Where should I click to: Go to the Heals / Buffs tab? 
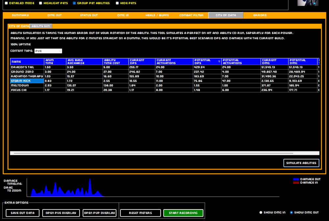pos(157,15)
